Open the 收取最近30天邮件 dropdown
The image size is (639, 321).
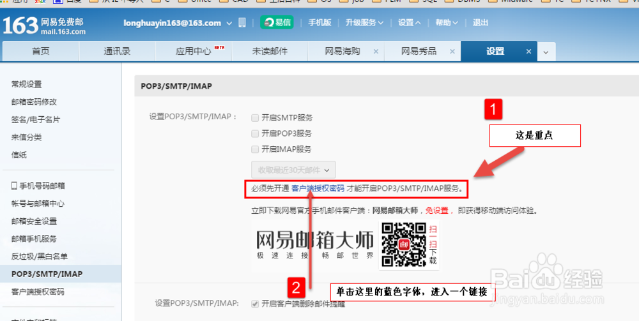(293, 170)
